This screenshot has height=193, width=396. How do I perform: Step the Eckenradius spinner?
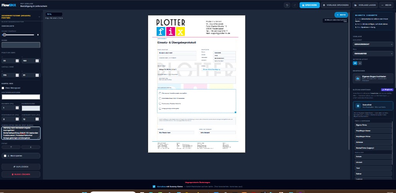point(17,119)
